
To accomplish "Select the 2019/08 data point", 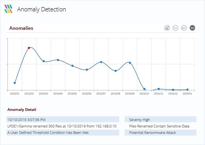I will [x=115, y=71].
